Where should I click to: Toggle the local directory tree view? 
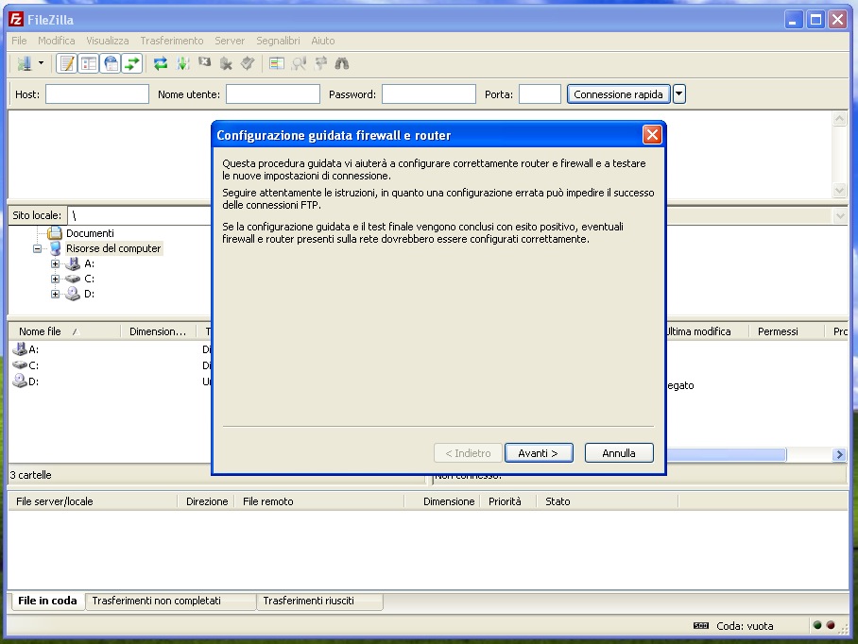[x=89, y=63]
